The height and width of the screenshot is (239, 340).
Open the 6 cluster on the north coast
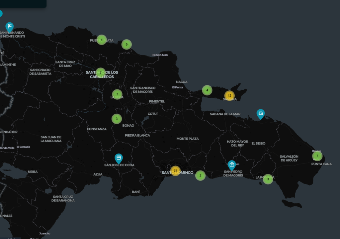pos(126,44)
